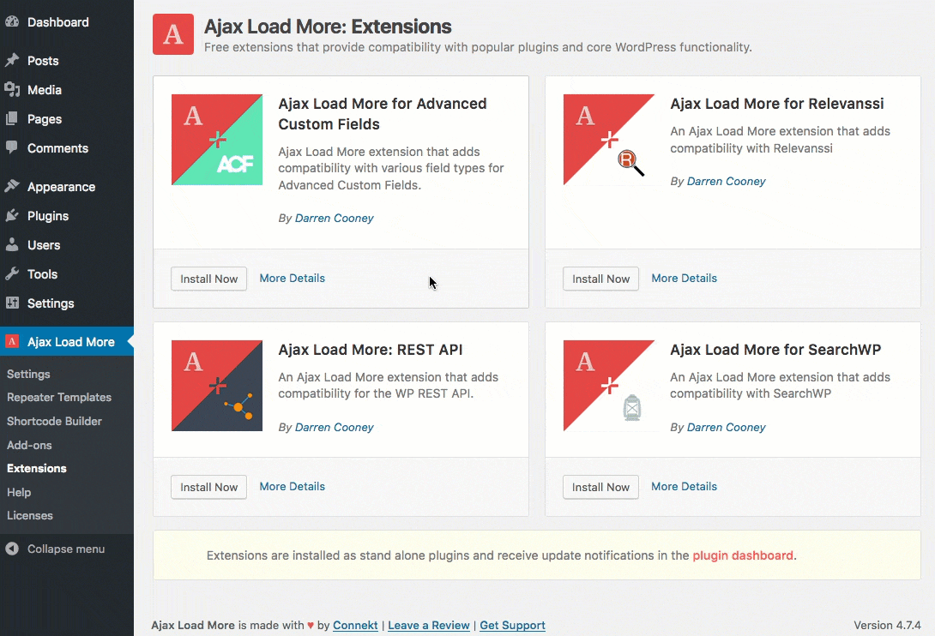Click the Dashboard gauge icon
This screenshot has width=935, height=636.
pos(12,22)
